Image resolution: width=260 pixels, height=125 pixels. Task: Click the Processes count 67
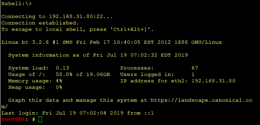(x=195, y=68)
